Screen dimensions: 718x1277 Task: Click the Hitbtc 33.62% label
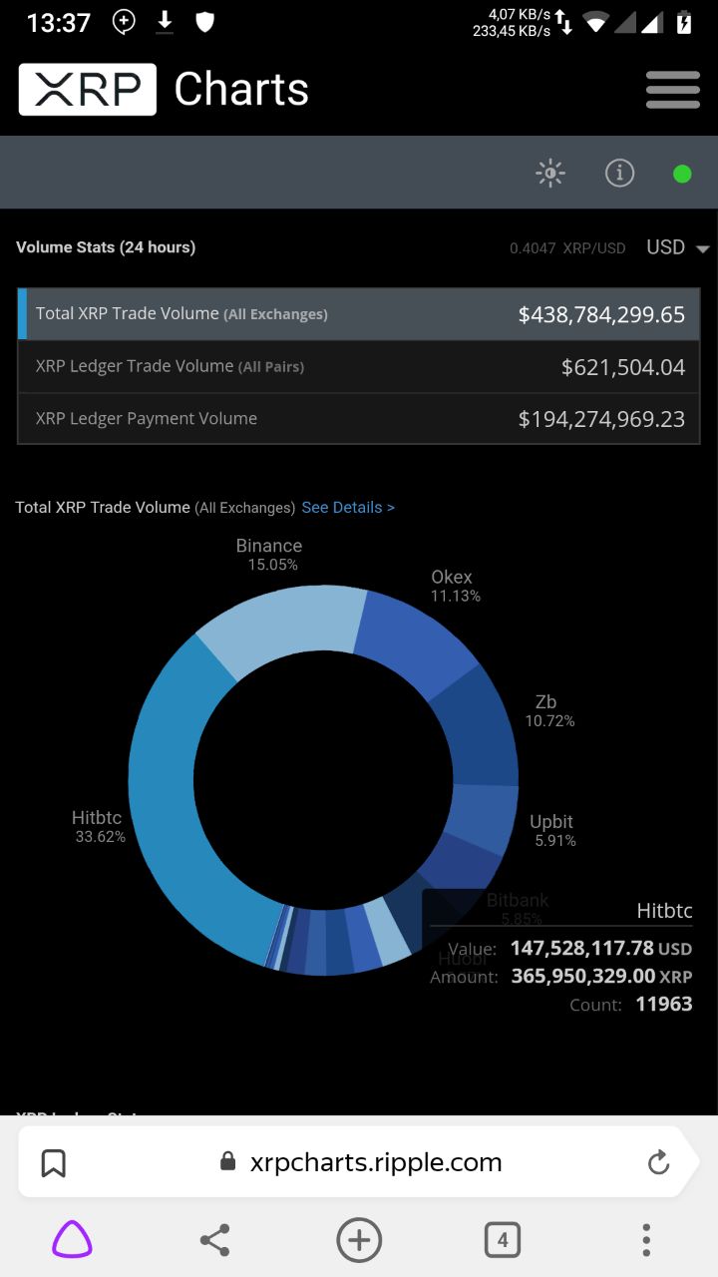click(98, 827)
